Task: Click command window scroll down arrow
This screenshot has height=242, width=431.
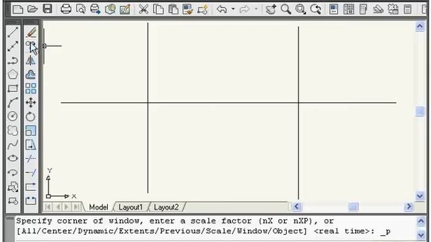Action: tap(421, 235)
